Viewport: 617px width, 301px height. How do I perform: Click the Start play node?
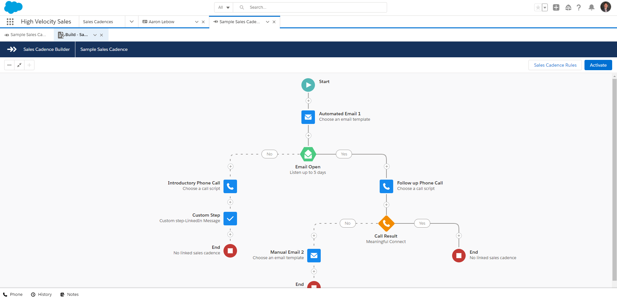pyautogui.click(x=308, y=85)
